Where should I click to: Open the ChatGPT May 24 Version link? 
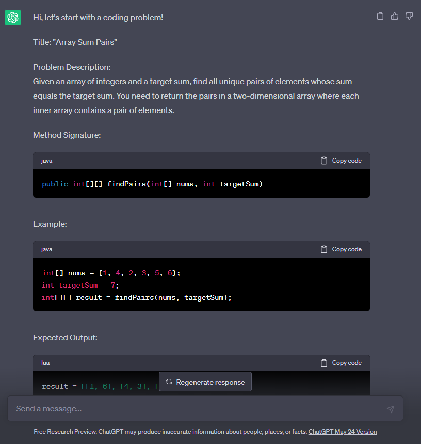[x=343, y=431]
